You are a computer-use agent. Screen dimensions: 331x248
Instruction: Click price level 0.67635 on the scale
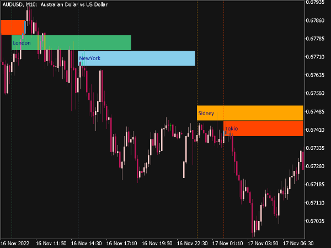(315, 75)
